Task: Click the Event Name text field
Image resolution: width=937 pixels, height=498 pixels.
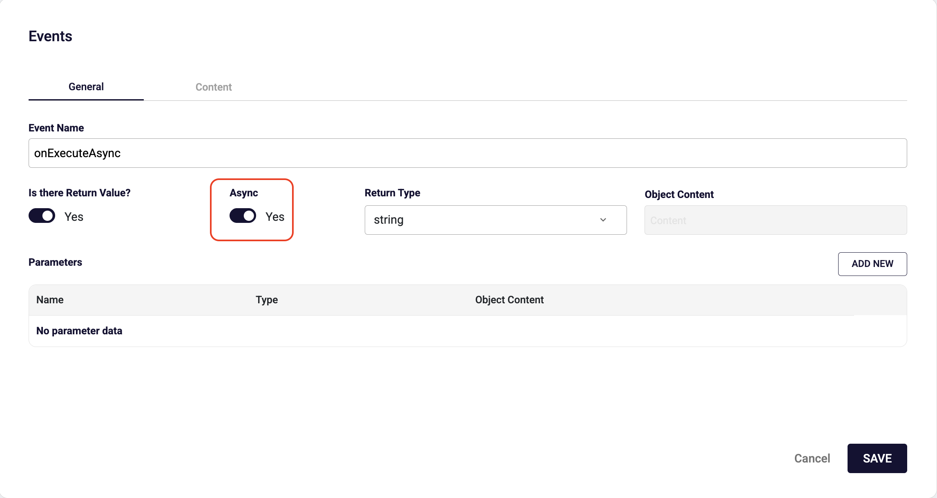Action: pos(467,153)
